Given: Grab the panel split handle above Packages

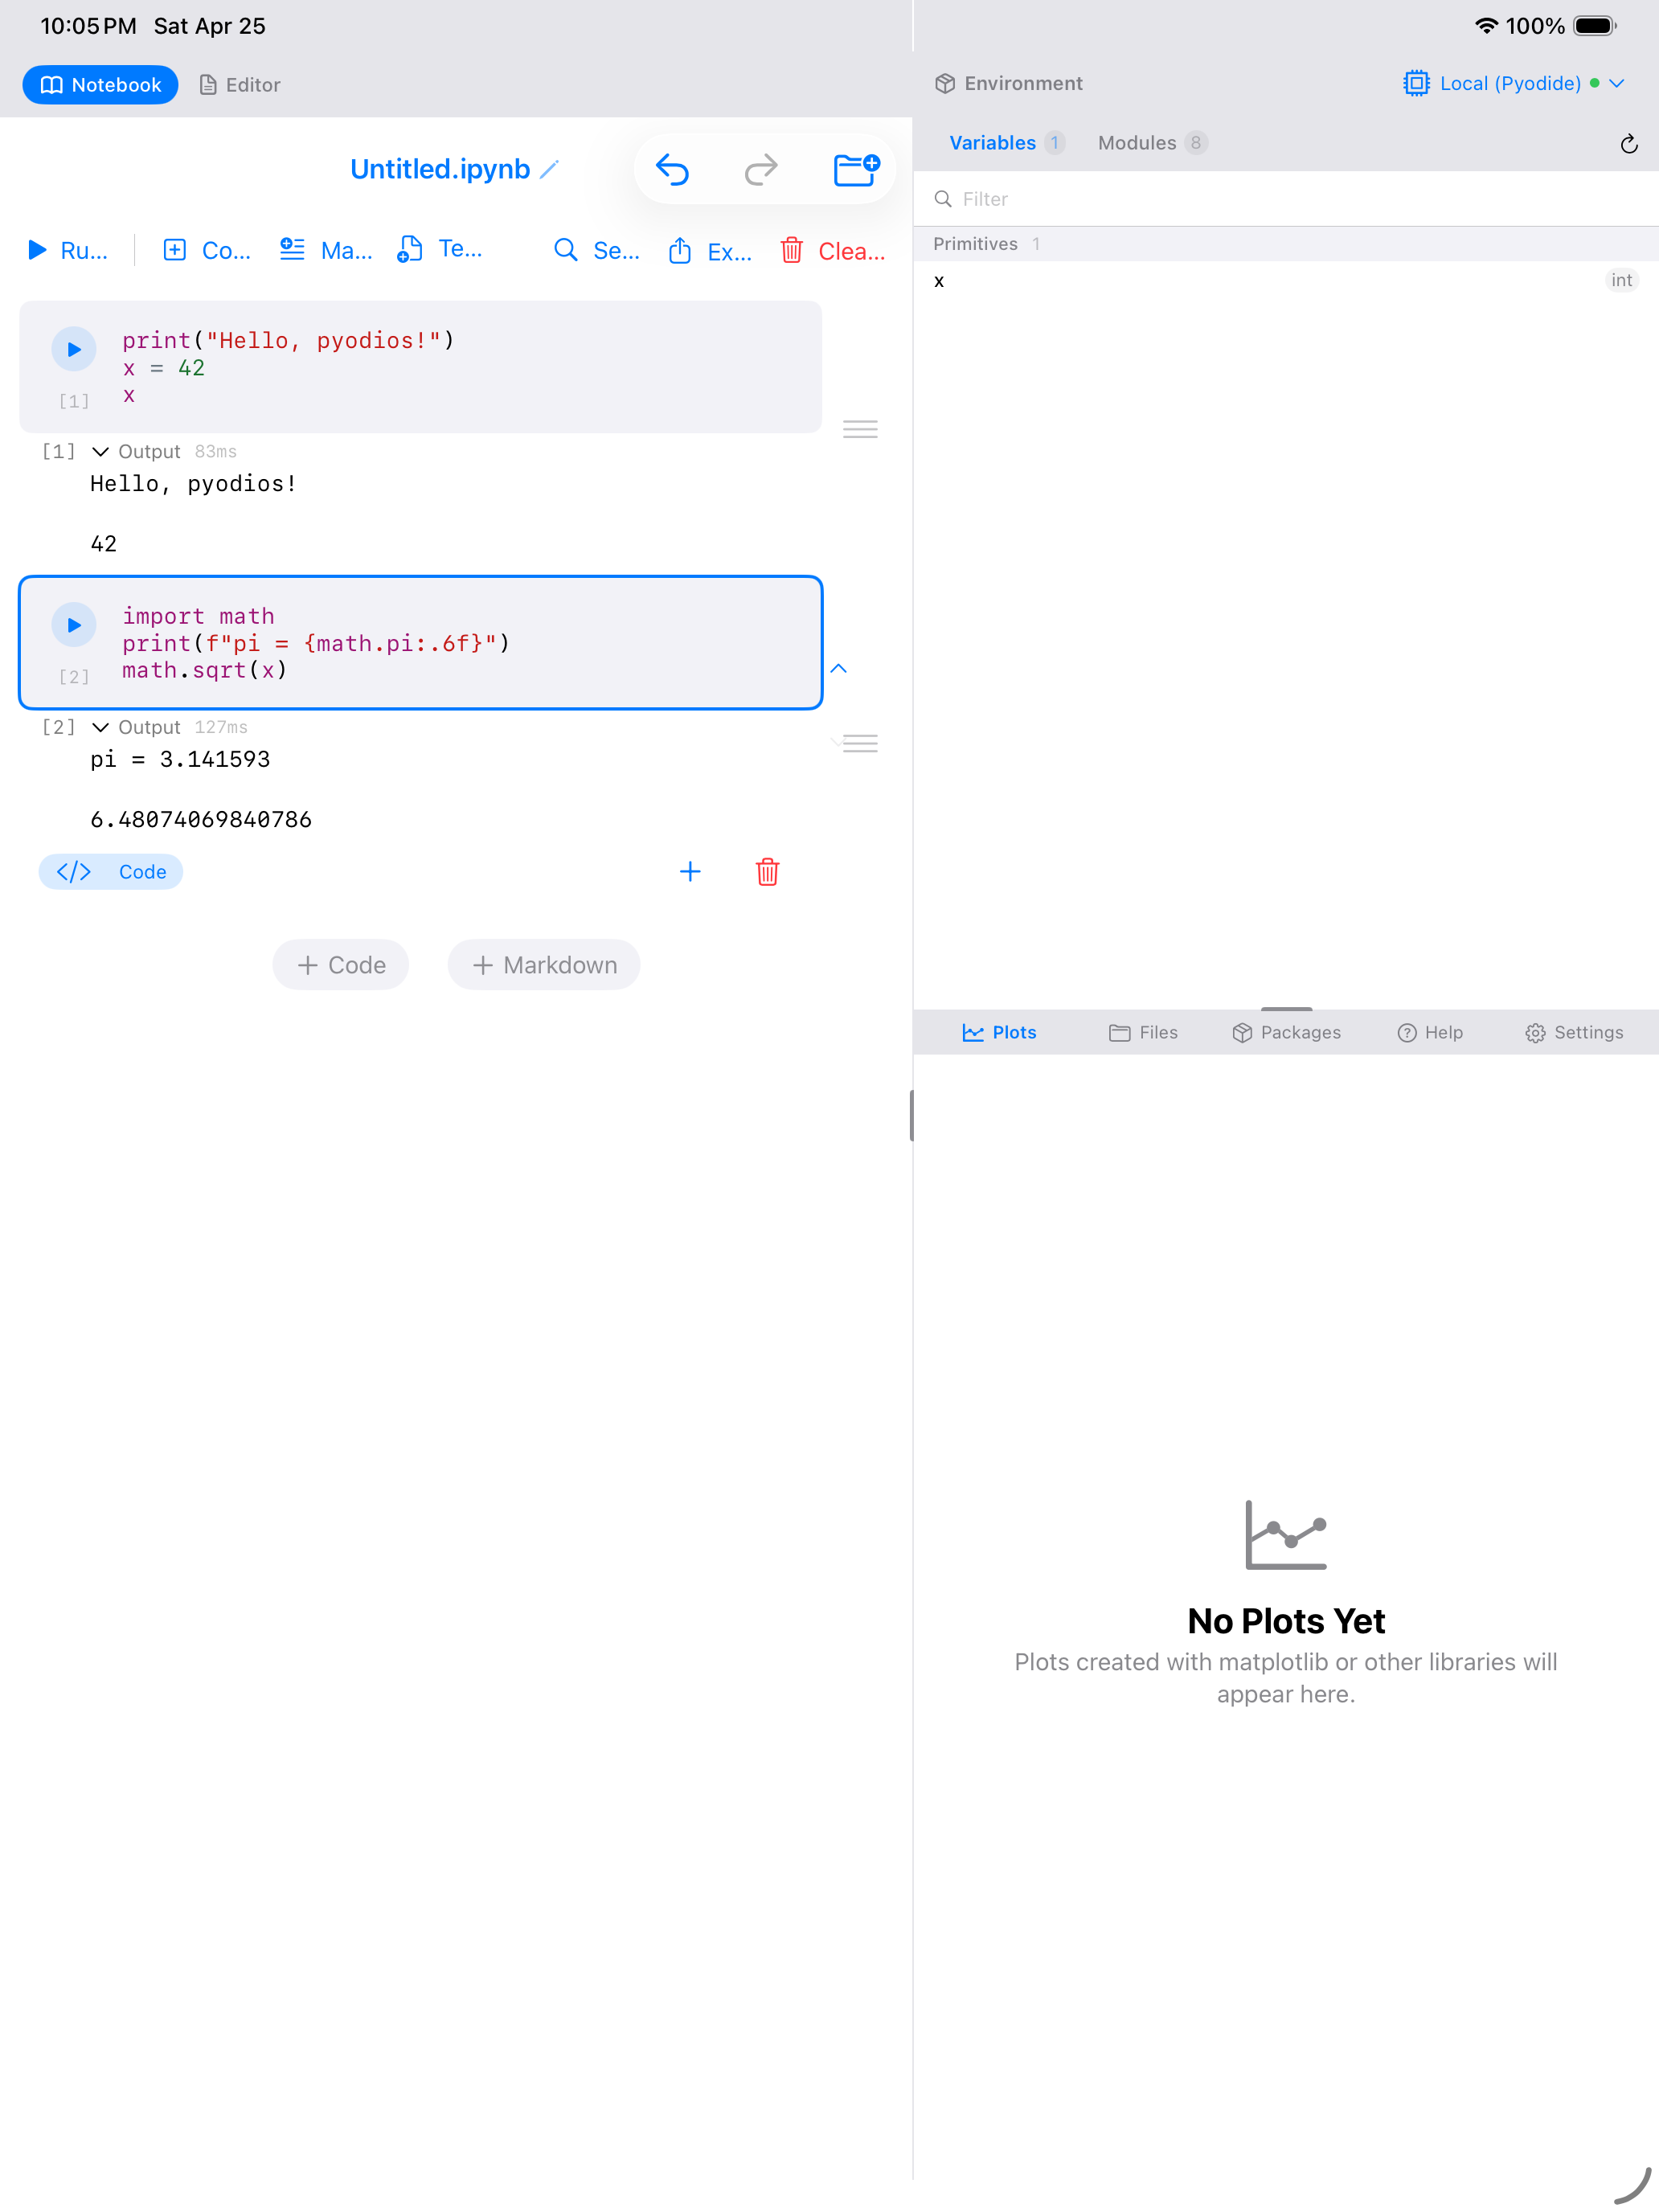Looking at the screenshot, I should click(x=1286, y=1008).
